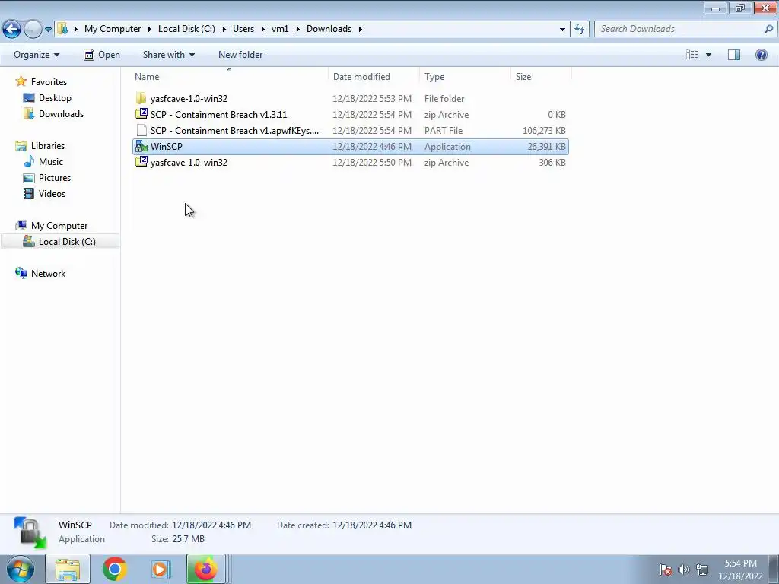The image size is (779, 584).
Task: Select My Computer in navigation pane
Action: click(x=59, y=225)
